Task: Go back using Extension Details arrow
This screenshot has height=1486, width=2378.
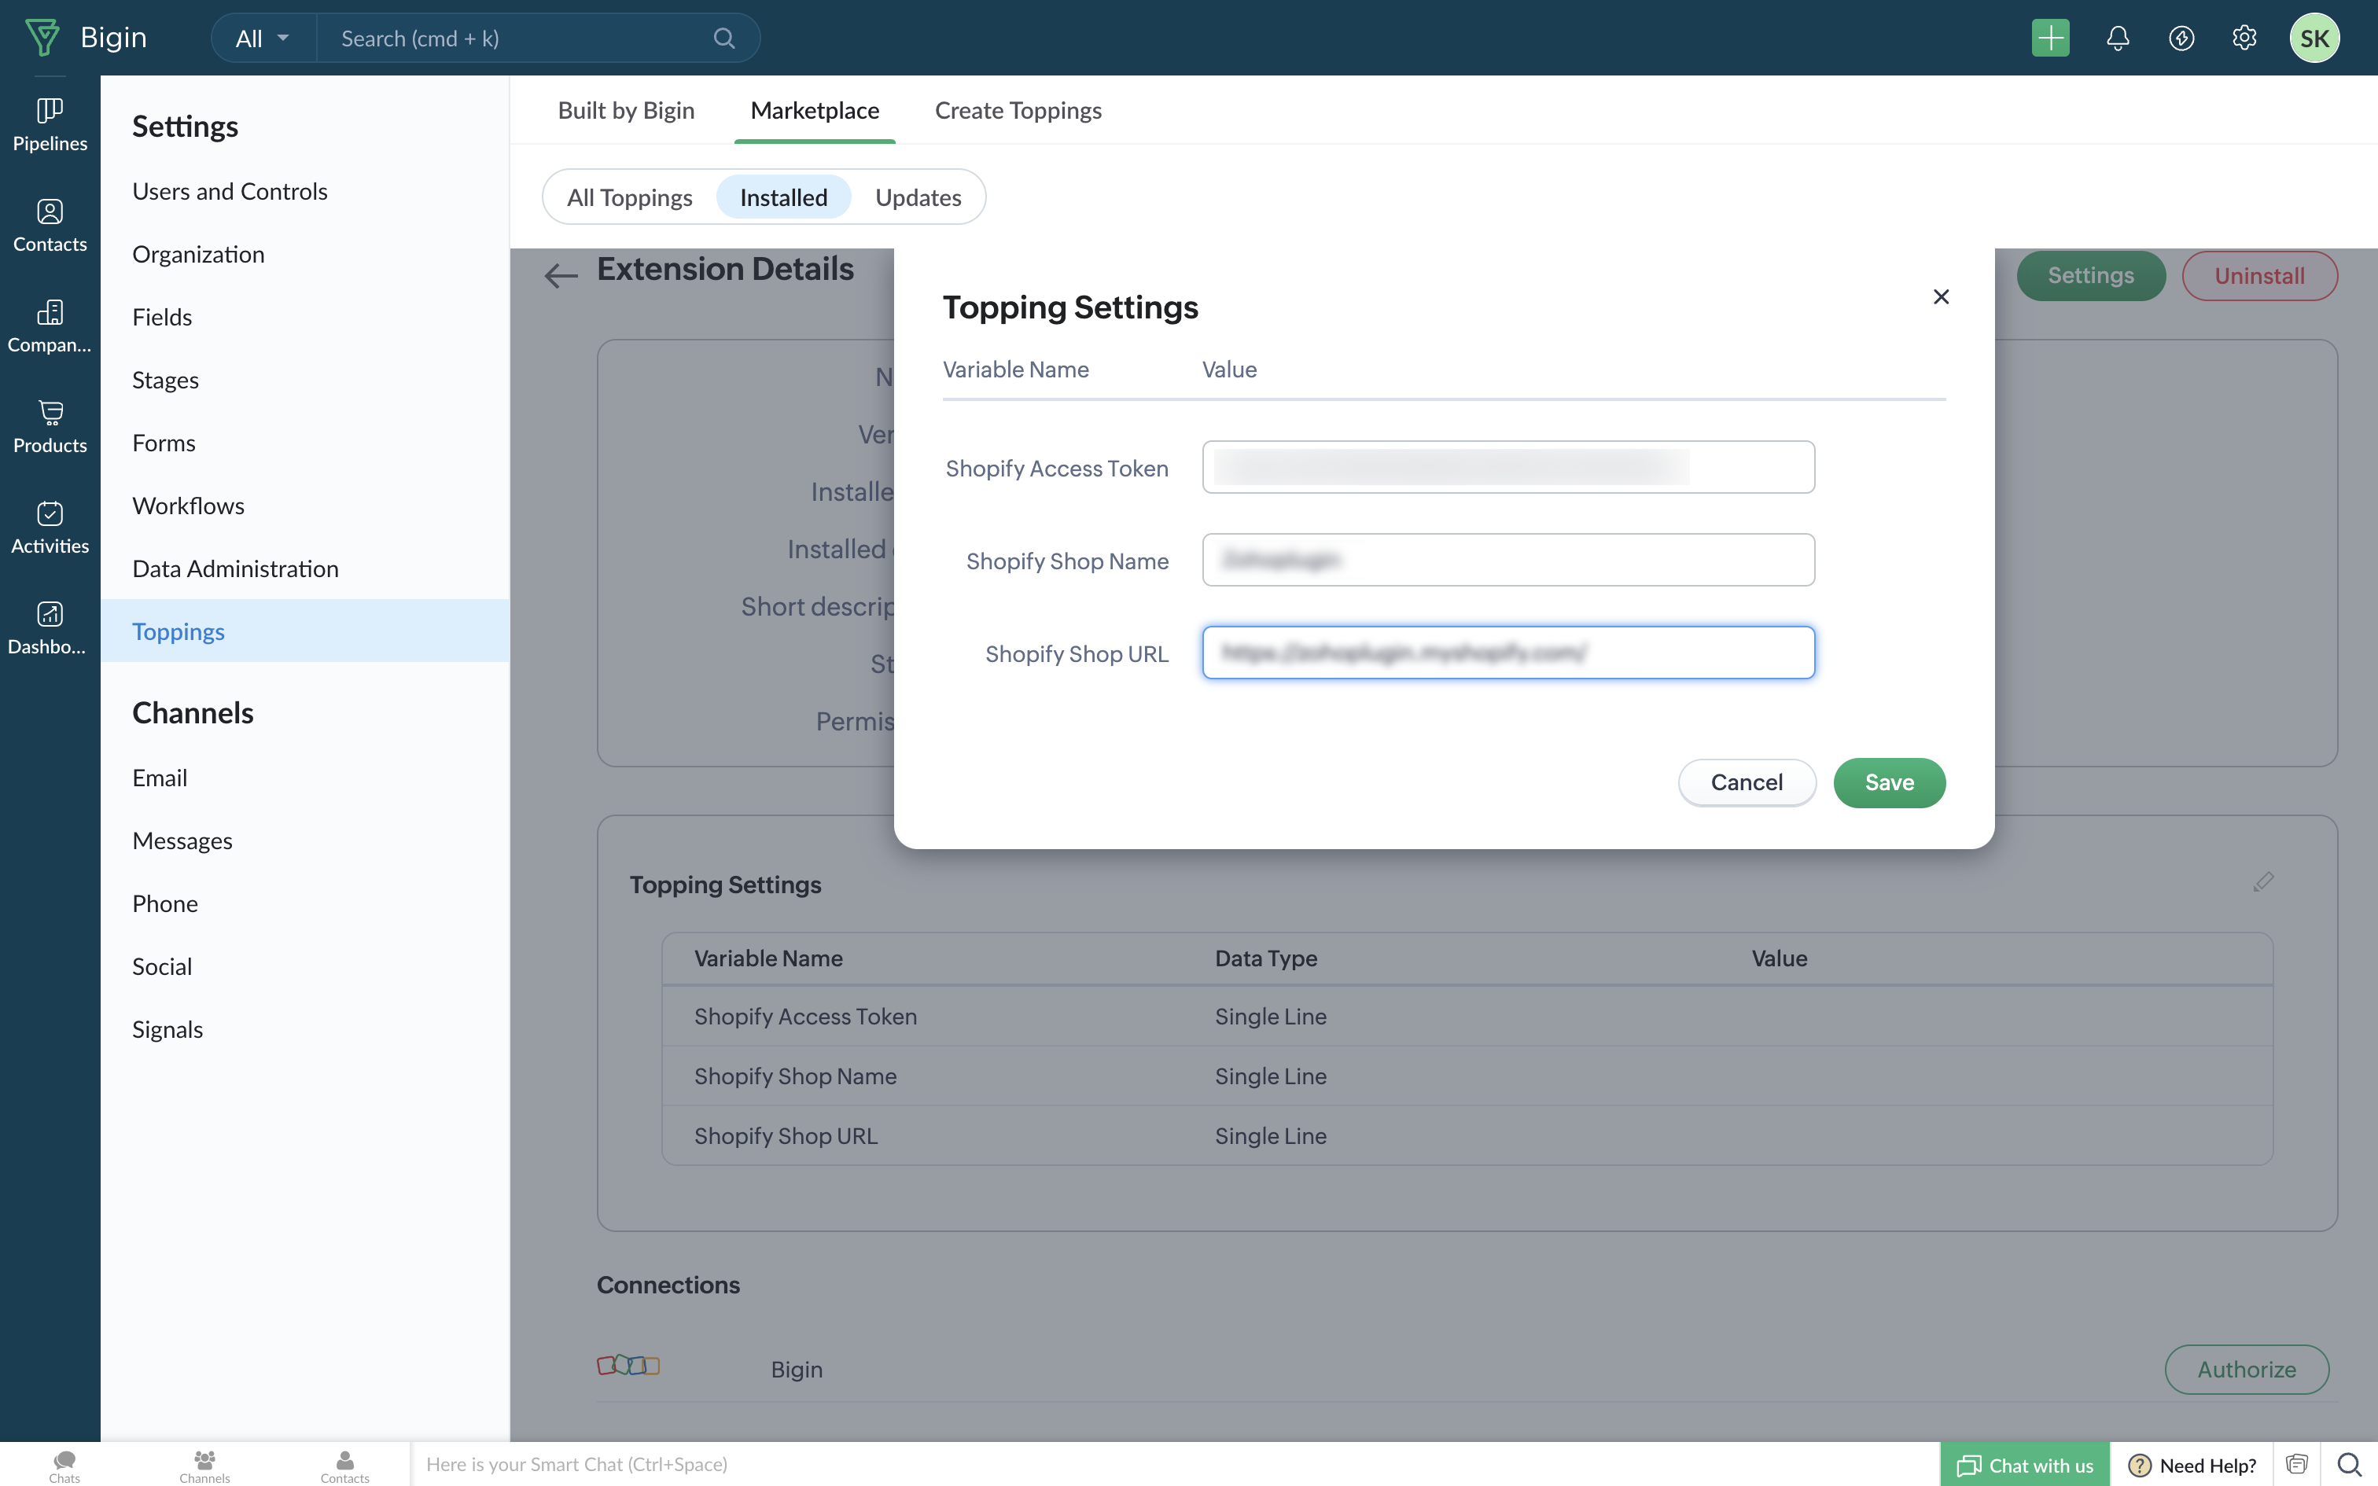Action: (x=561, y=275)
